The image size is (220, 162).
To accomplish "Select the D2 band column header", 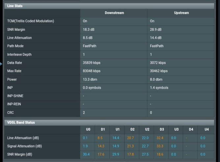I will click(x=132, y=129).
